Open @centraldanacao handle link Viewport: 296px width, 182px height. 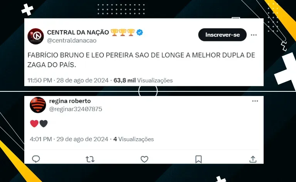click(x=72, y=40)
